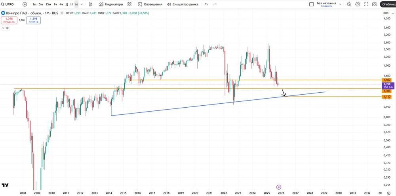Open the indicator templates grid icon

pos(129,4)
